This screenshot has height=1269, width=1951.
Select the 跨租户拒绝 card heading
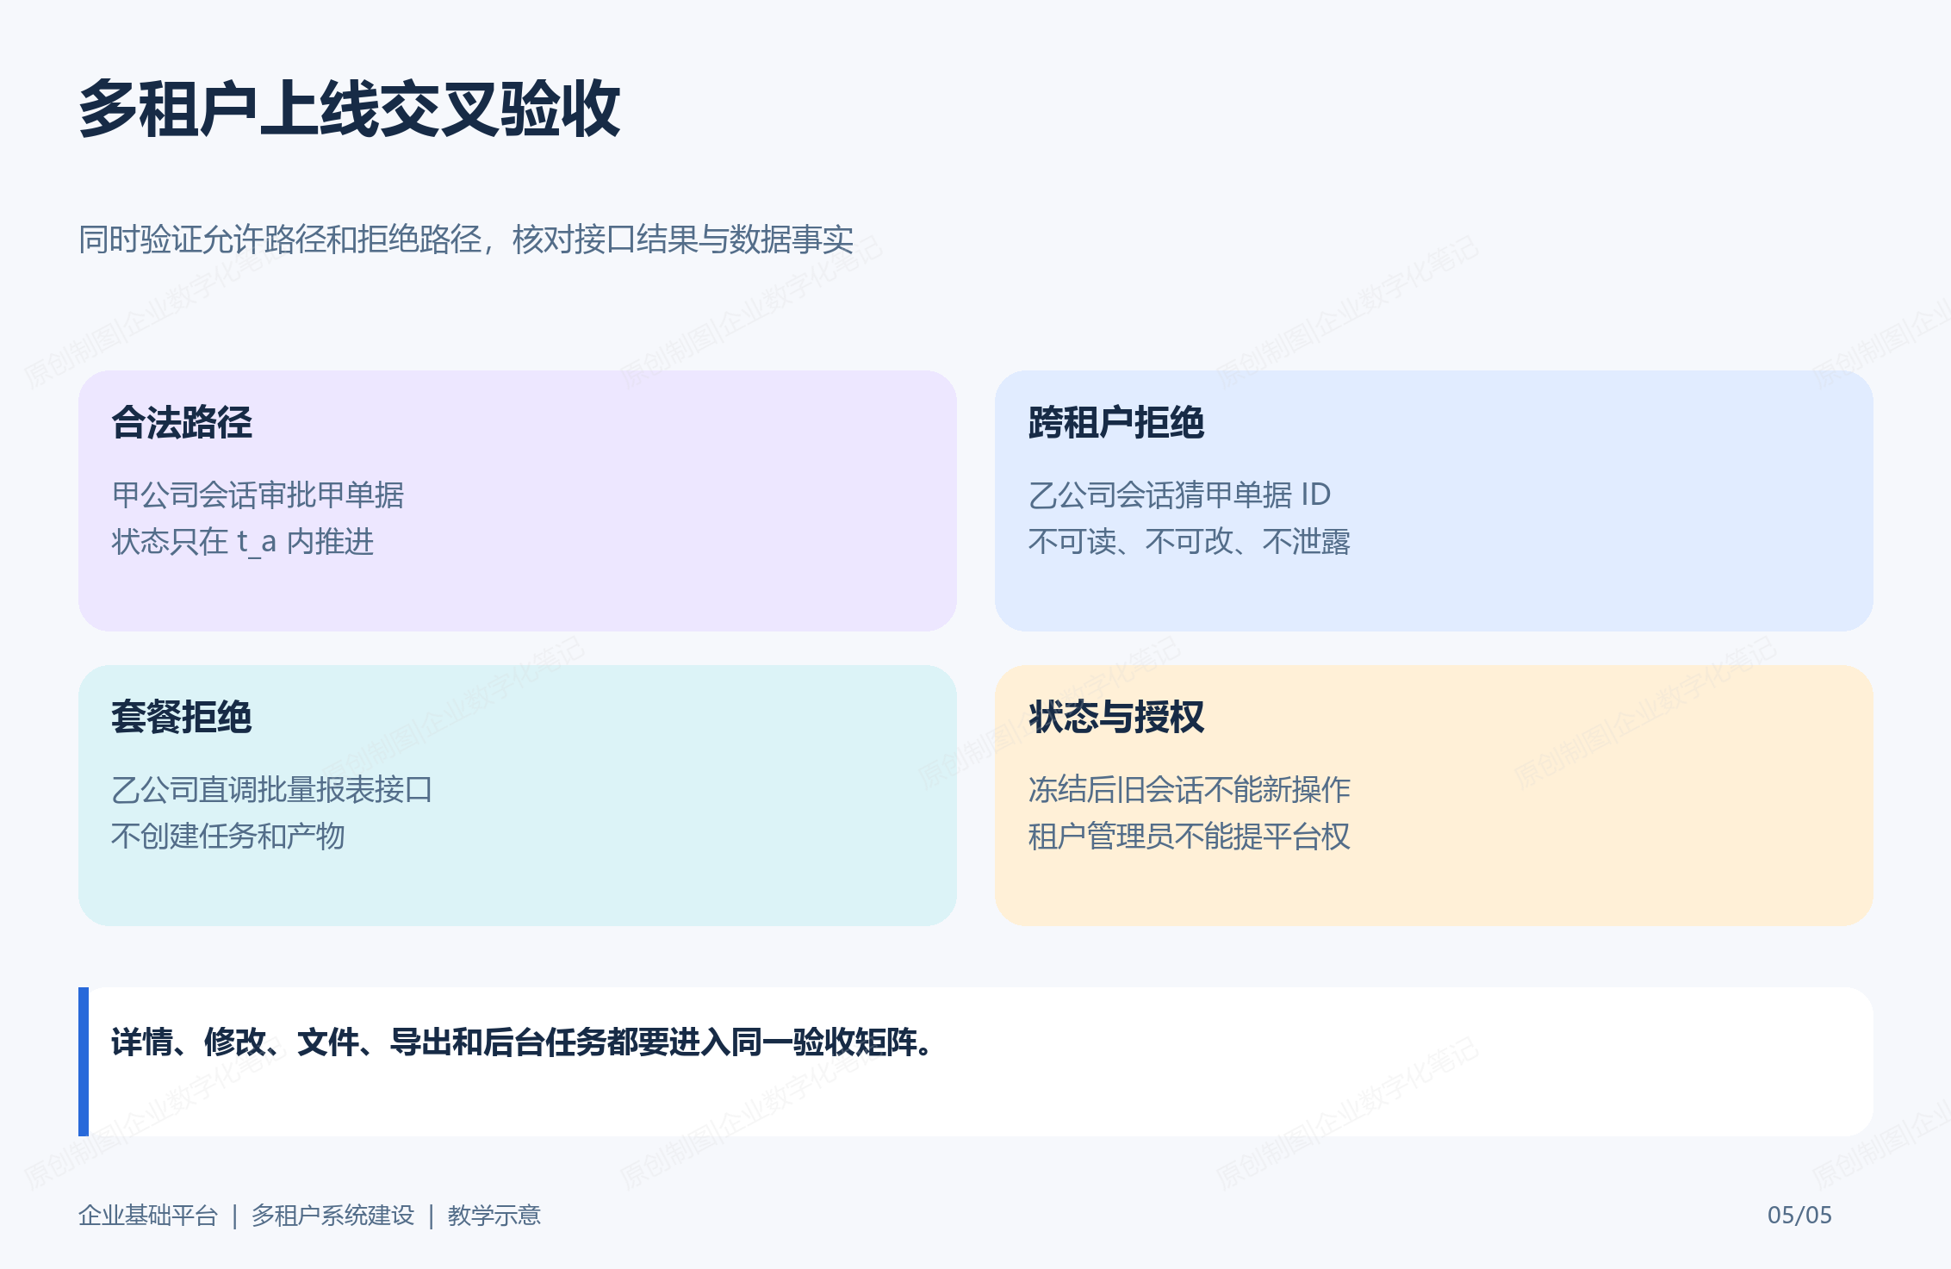[1116, 423]
